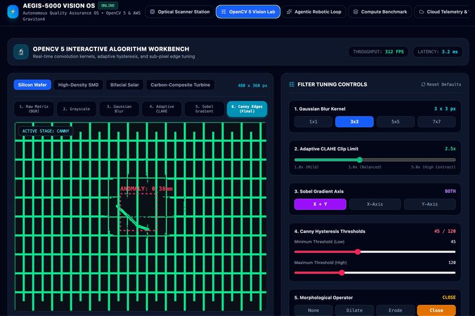Set morphological operator to Erode
Image resolution: width=475 pixels, height=316 pixels.
395,310
